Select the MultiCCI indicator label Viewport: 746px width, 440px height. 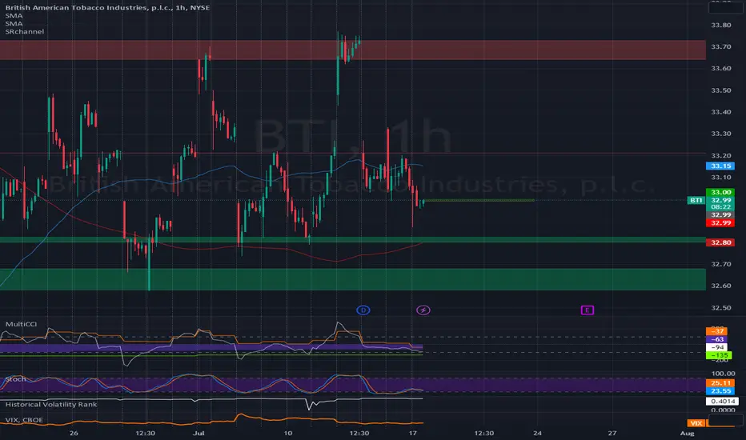pyautogui.click(x=21, y=324)
